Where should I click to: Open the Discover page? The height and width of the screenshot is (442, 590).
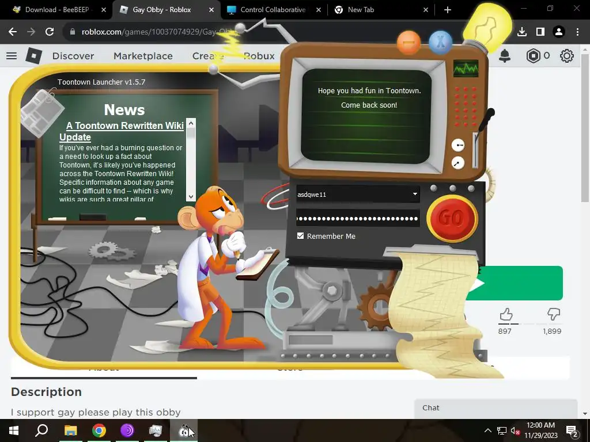coord(73,56)
